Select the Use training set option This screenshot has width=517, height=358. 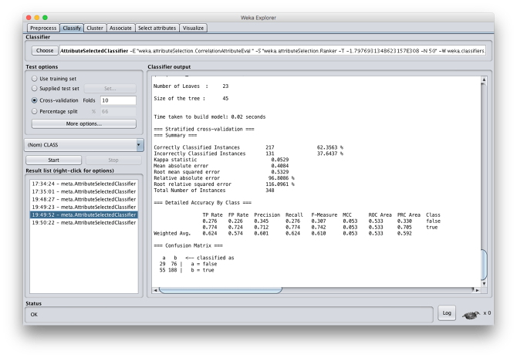[x=34, y=78]
